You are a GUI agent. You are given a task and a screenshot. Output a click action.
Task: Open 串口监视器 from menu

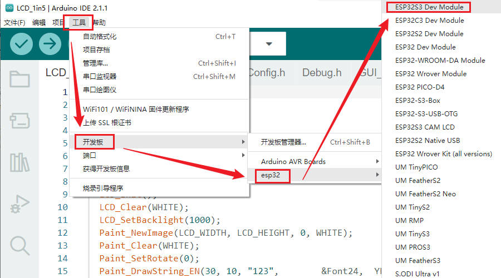[x=159, y=77]
